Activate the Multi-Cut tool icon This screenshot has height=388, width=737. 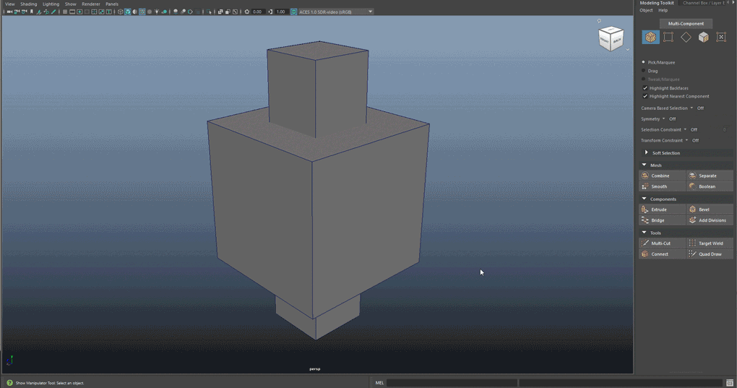(645, 243)
